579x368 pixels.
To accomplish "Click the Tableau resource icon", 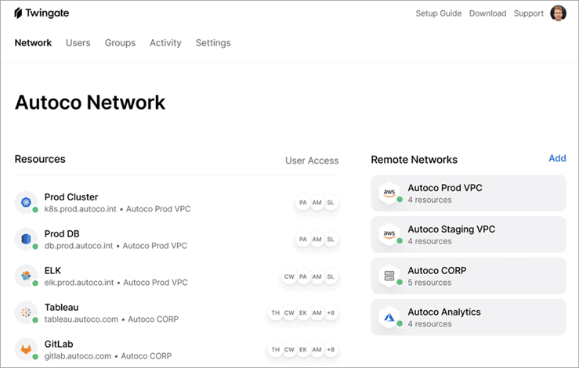I will pyautogui.click(x=26, y=313).
